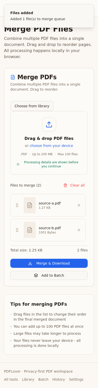Click the document icon beside Merge PDFs heading
This screenshot has width=98, height=388.
coord(13,77)
